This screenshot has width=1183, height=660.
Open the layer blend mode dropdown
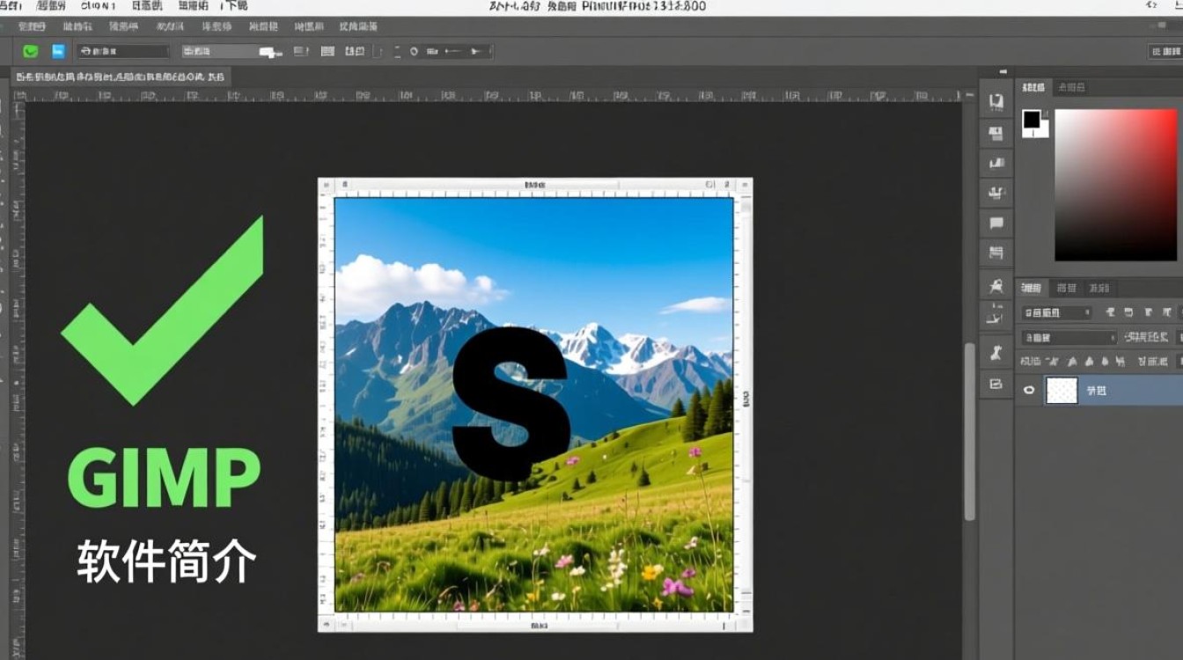tap(1069, 337)
